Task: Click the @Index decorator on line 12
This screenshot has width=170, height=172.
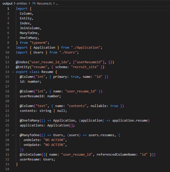Action: 22,62
